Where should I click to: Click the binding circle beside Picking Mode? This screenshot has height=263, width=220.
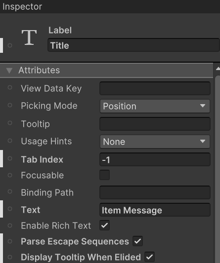(10, 105)
